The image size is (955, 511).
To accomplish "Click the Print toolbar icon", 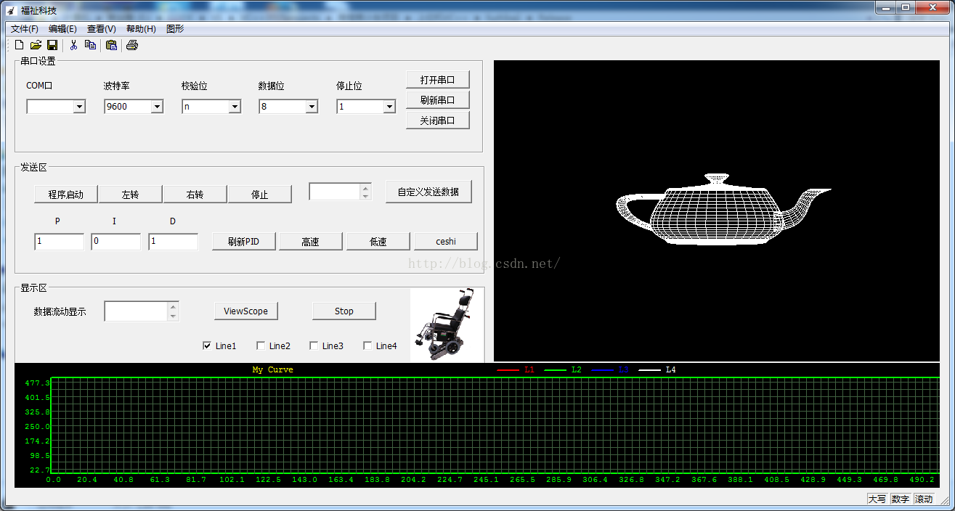I will [x=132, y=45].
